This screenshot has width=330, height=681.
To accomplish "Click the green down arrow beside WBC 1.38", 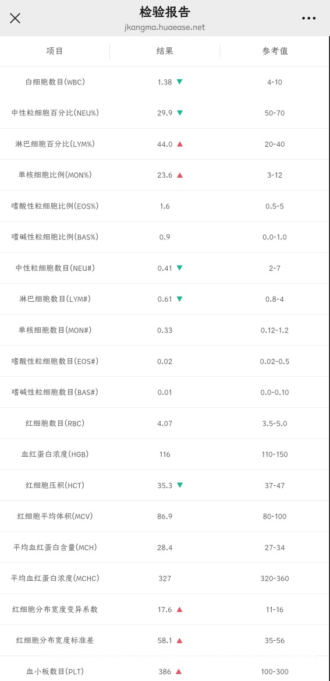I will click(179, 82).
